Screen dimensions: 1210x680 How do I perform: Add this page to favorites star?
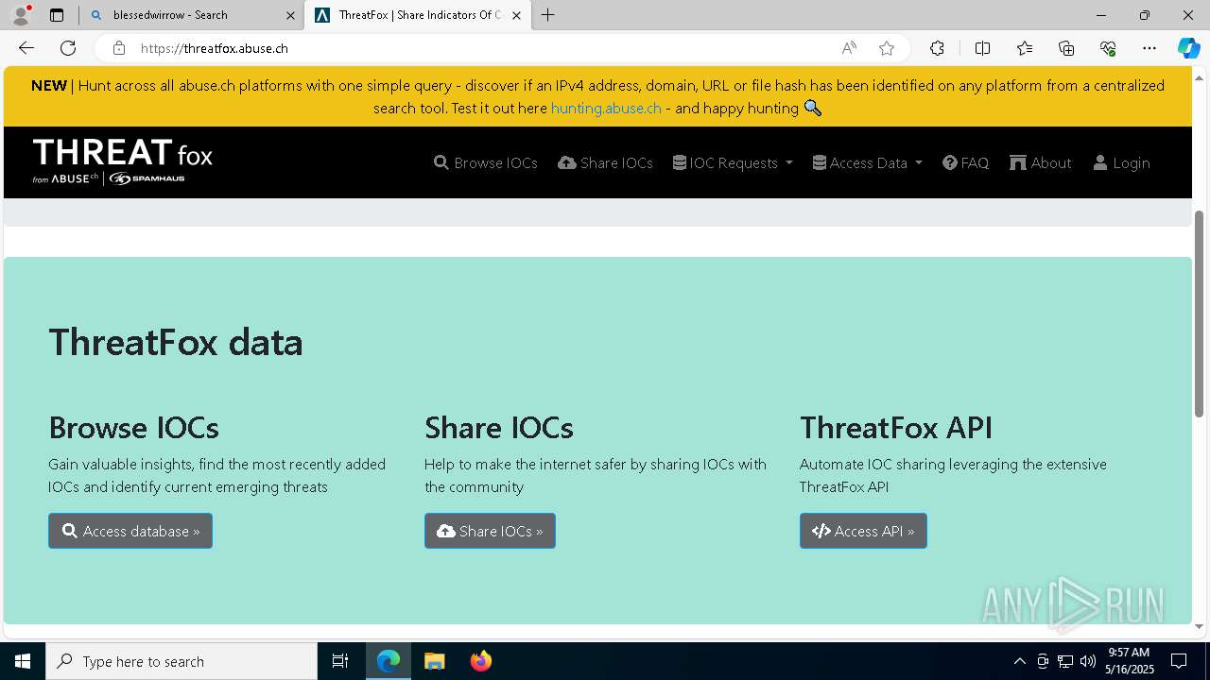887,48
